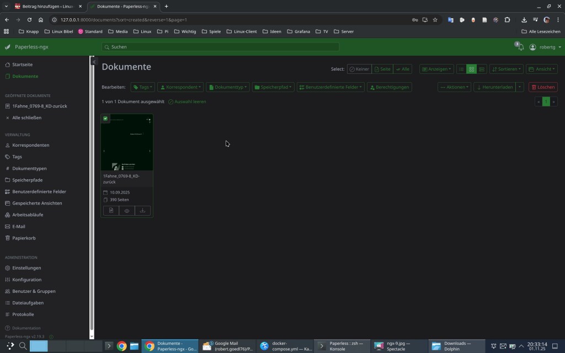Image resolution: width=565 pixels, height=353 pixels.
Task: Expand the Sortieren dropdown
Action: click(506, 69)
